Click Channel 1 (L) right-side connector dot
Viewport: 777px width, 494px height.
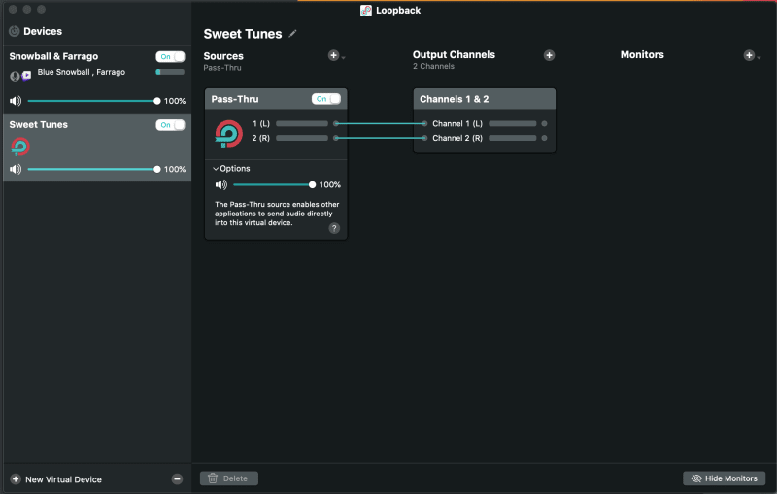tap(544, 124)
